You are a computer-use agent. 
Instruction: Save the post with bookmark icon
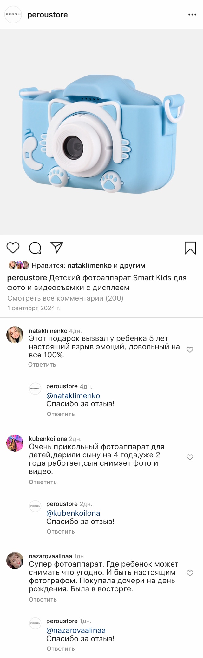(x=190, y=248)
